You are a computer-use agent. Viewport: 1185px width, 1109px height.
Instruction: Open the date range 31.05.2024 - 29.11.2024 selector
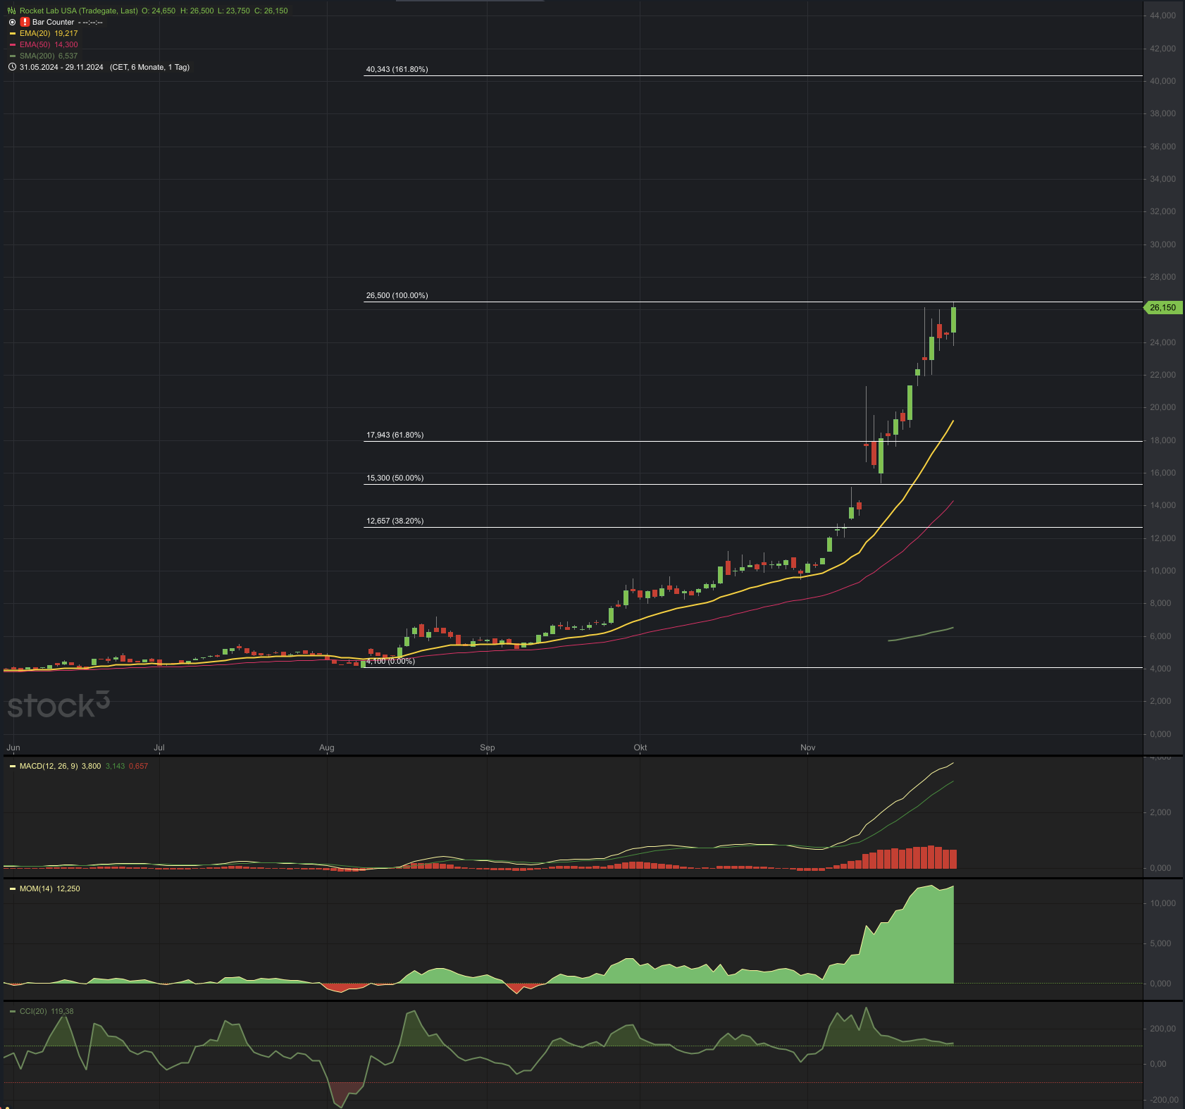point(61,67)
